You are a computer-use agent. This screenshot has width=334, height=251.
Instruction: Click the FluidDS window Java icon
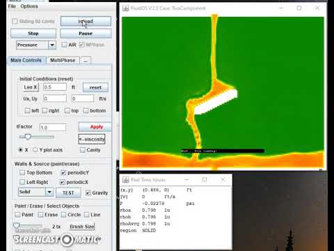coord(126,8)
